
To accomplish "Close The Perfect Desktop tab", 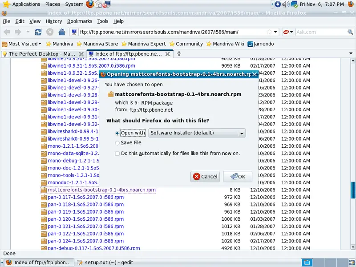I will tap(81, 54).
